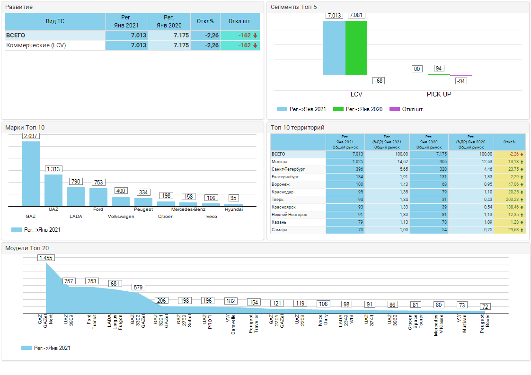Click green up arrow in Красноярск row

[522, 207]
